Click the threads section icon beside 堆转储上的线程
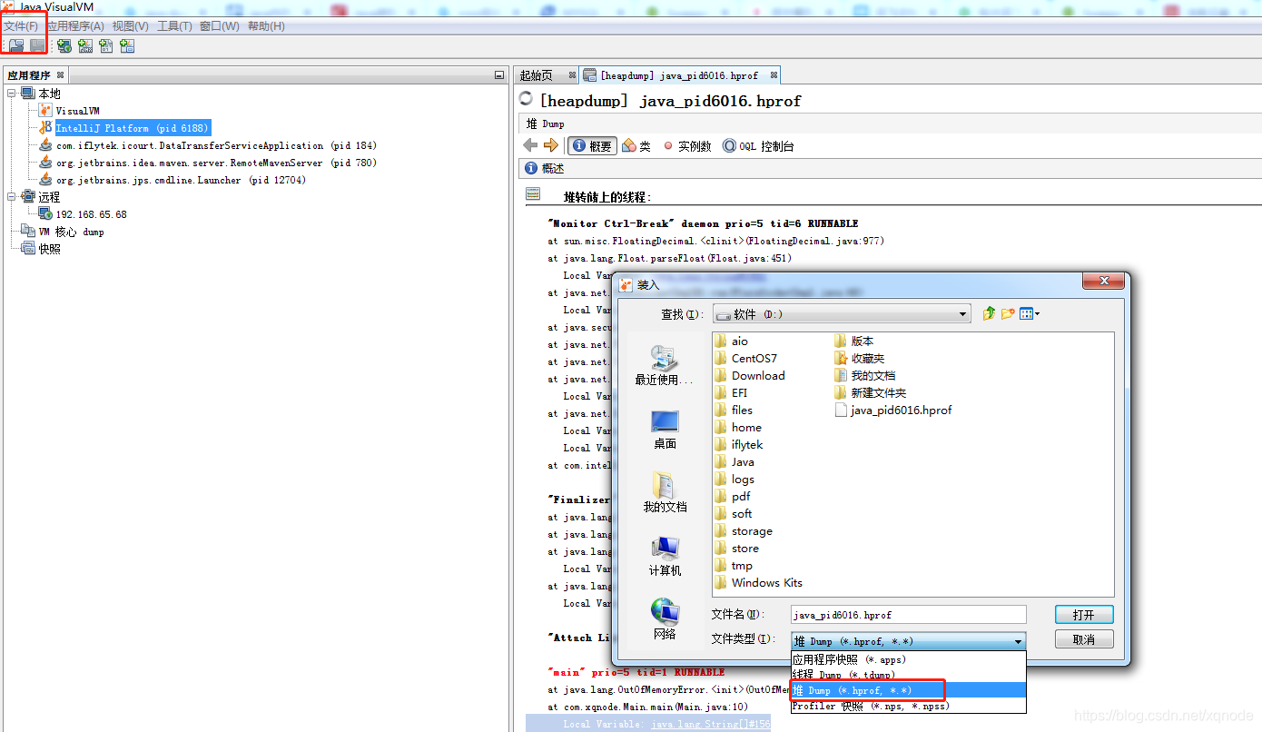 (533, 194)
